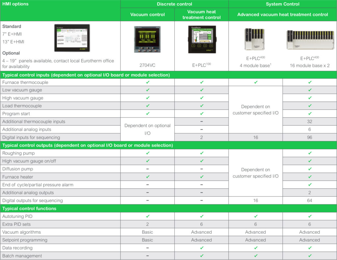Click the 'Basic' value in Vacuum algorithms row
Viewport: 337px width, 260px height.
[x=147, y=232]
